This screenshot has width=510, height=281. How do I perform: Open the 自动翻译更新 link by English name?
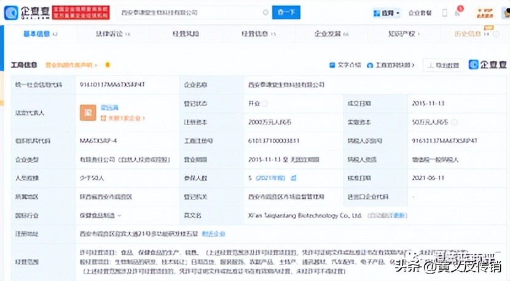click(x=387, y=215)
